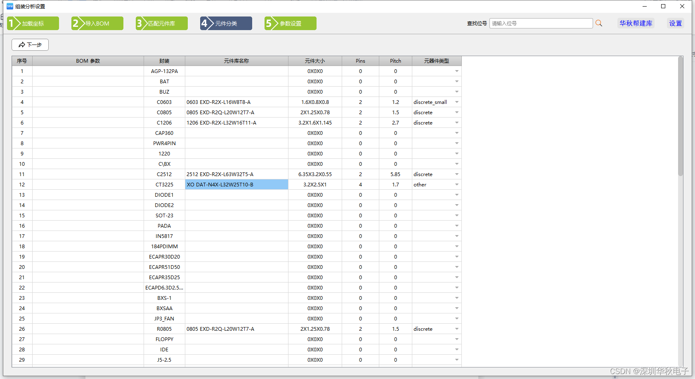Open type dropdown for C1206 row
Screen dimensions: 695x379
click(x=457, y=123)
